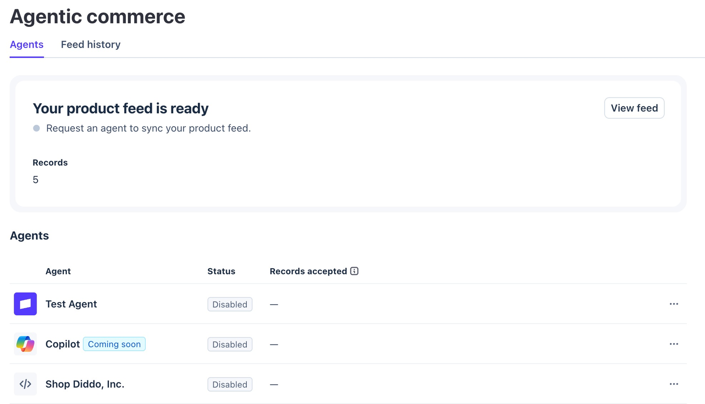The width and height of the screenshot is (705, 404).
Task: Open more options for Copilot row
Action: [674, 344]
